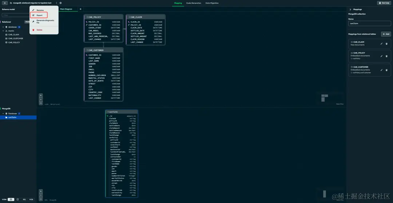Screen dimensions: 393x203
Task: Select CAR_POLICY table in the tree
Action: tap(14, 42)
